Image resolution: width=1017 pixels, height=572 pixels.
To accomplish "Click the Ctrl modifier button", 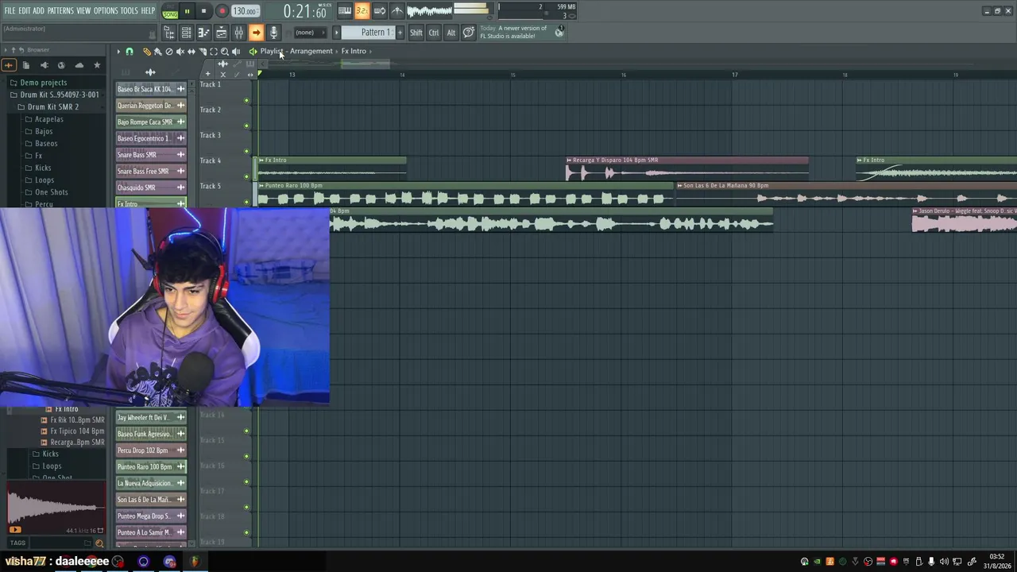I will [434, 33].
